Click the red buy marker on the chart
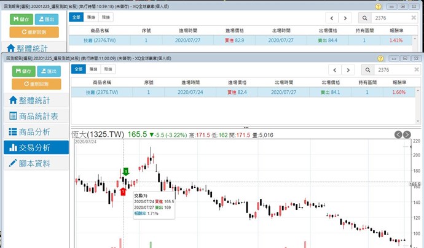The width and height of the screenshot is (424, 248). [x=123, y=192]
